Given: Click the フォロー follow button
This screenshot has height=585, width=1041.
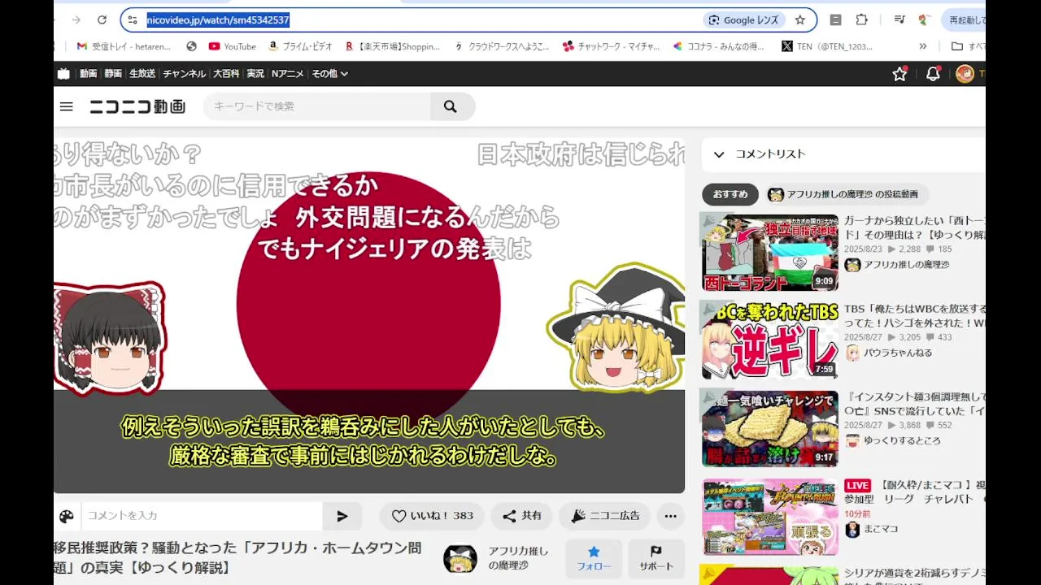Looking at the screenshot, I should [594, 558].
